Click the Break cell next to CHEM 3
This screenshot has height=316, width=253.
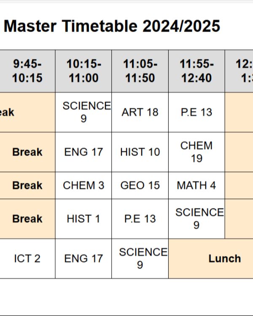[x=27, y=185]
